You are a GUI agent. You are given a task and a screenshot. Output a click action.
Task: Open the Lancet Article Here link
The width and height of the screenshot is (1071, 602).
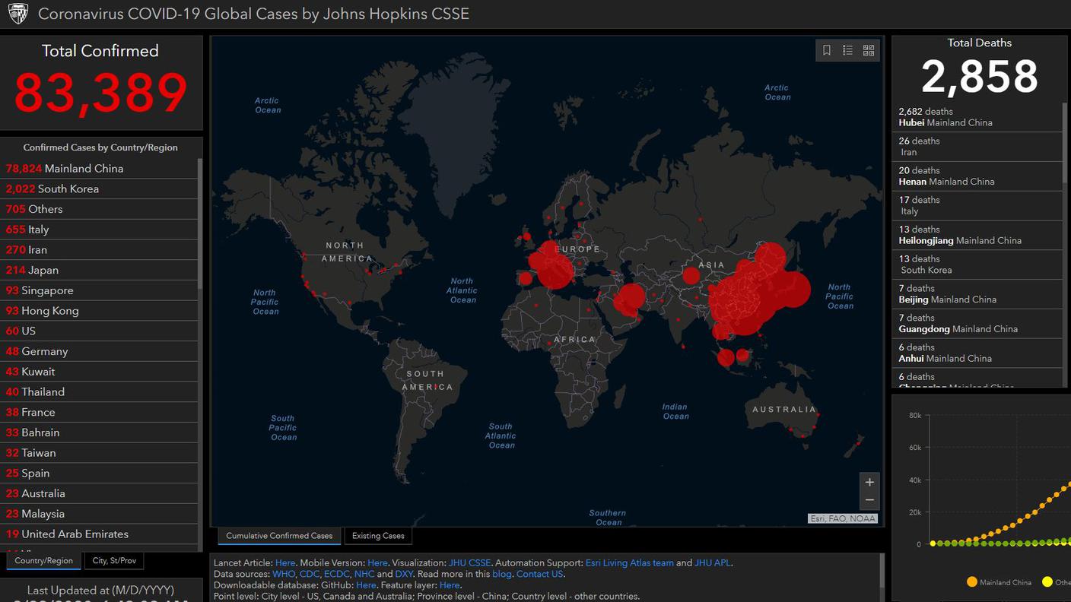285,563
